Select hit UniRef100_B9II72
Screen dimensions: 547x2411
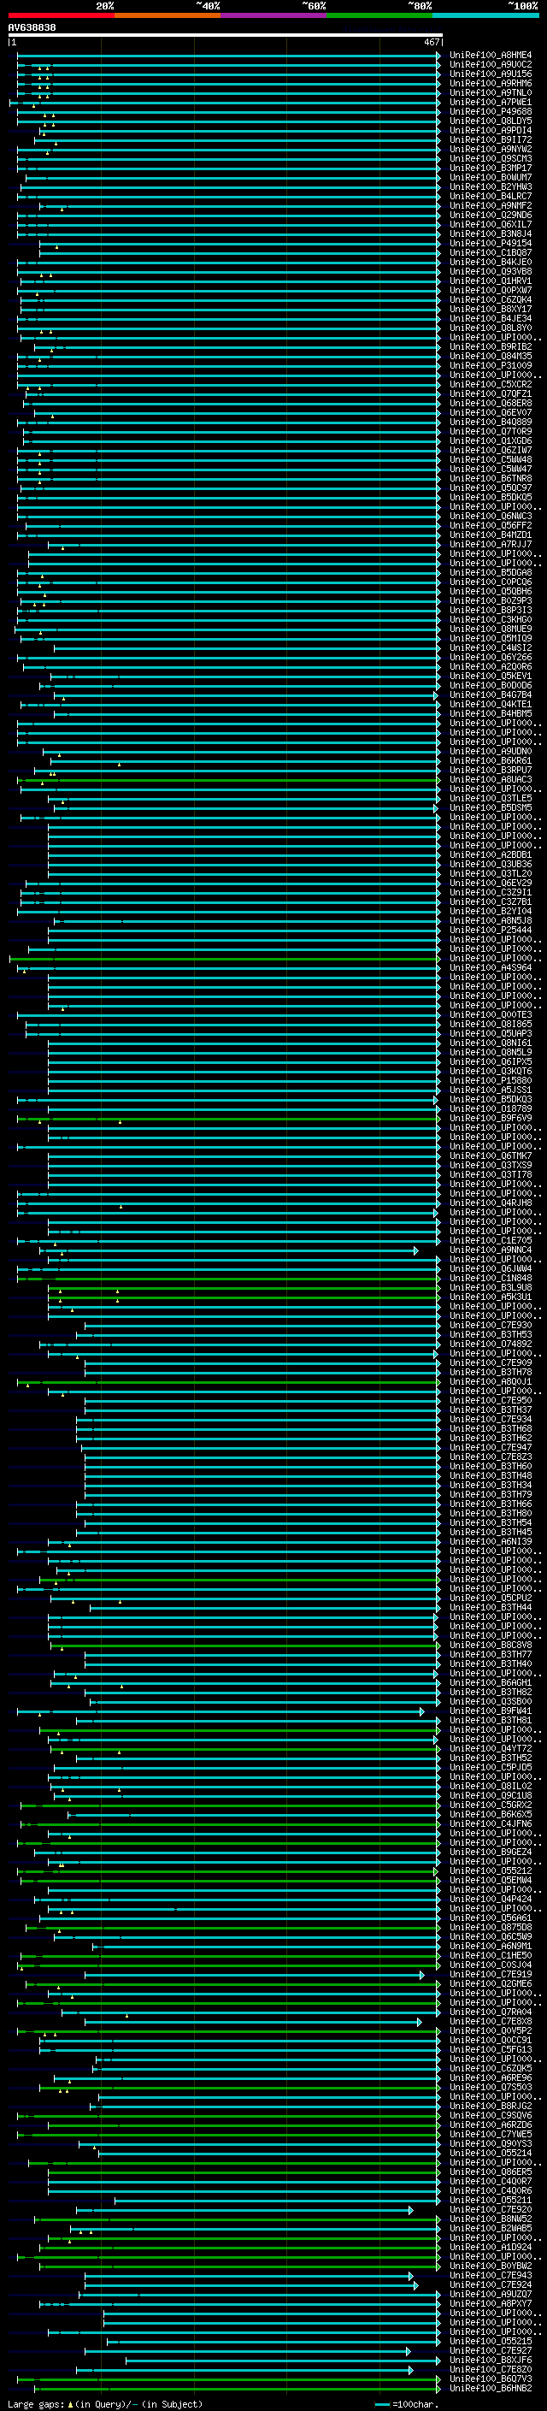pyautogui.click(x=490, y=139)
